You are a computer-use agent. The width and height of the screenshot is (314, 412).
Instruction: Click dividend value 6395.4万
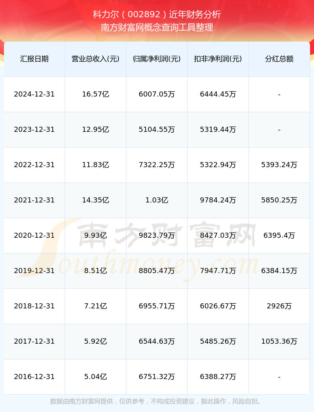[279, 235]
